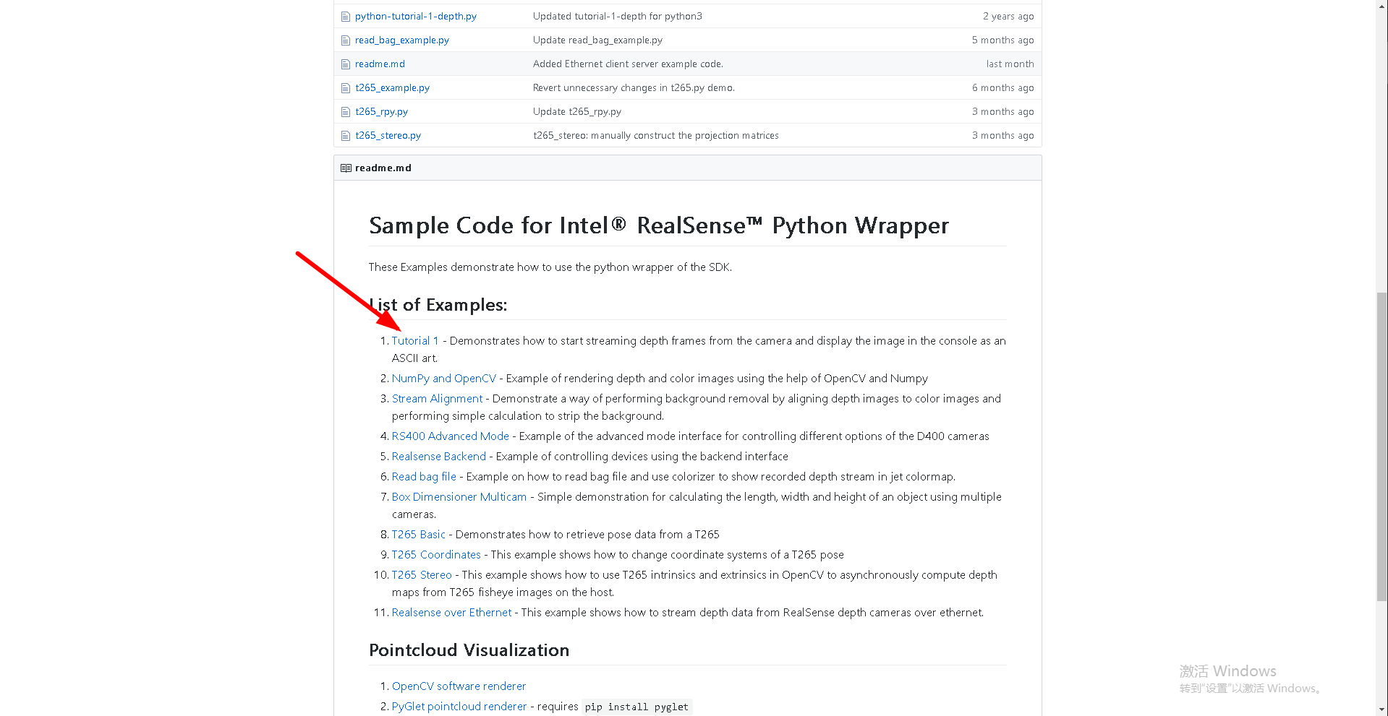Viewport: 1388px width, 716px height.
Task: Open the read_bag_example.py file link
Action: (x=401, y=40)
